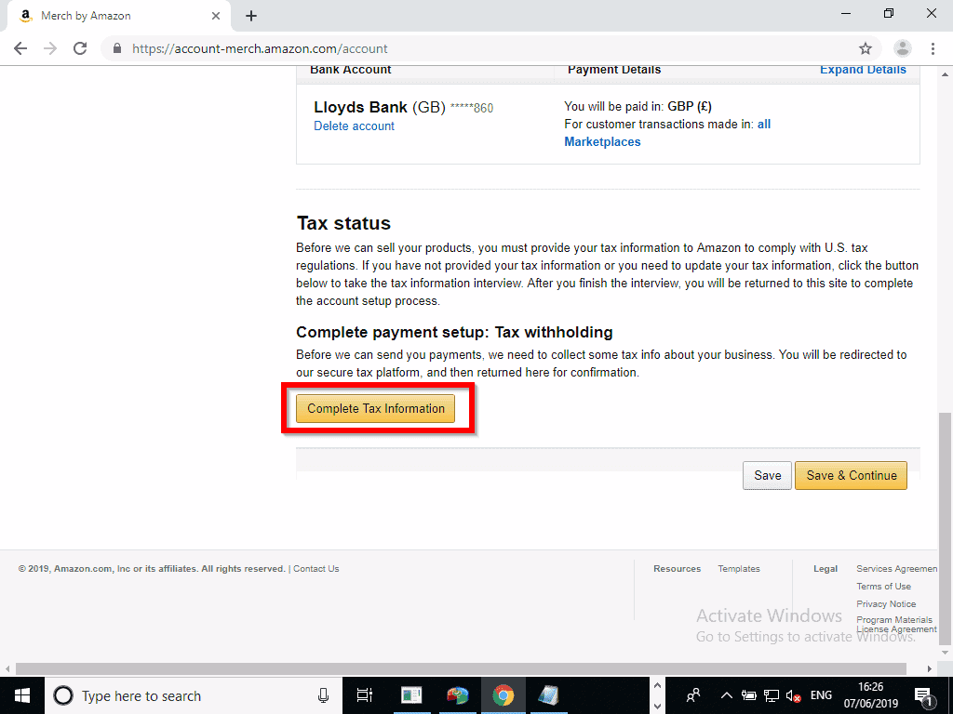Open the notepad-style taskbar app
This screenshot has height=714, width=953.
[549, 695]
